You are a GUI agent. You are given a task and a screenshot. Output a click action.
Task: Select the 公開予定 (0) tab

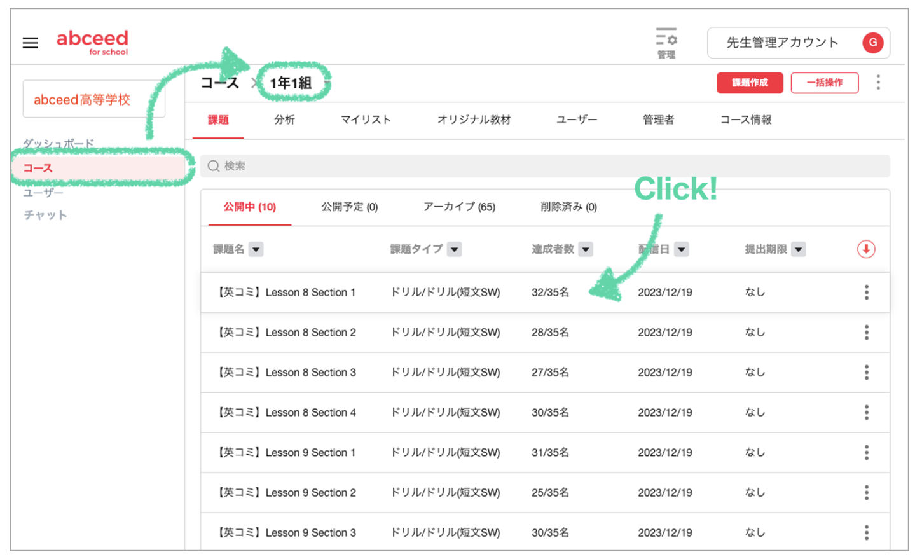tap(350, 207)
